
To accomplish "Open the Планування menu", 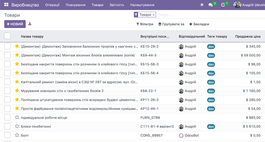I will pos(75,5).
